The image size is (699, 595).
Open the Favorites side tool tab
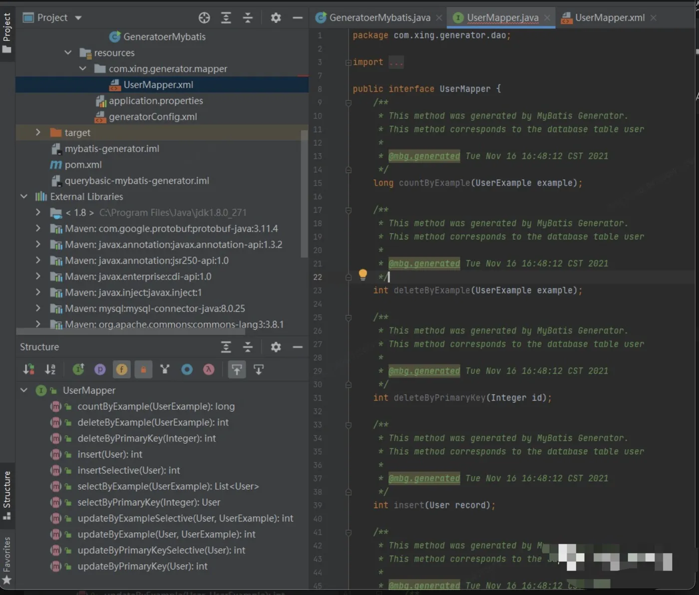(x=7, y=560)
